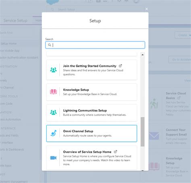Click the magnifier icon in the search box

50,45
